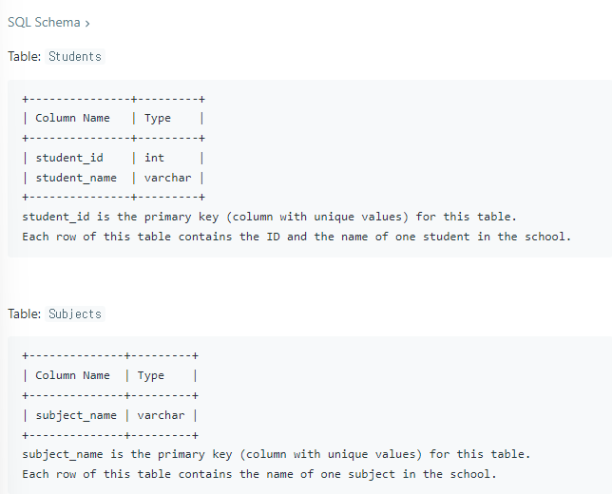
Task: Click the line about one subject in school
Action: [x=259, y=474]
